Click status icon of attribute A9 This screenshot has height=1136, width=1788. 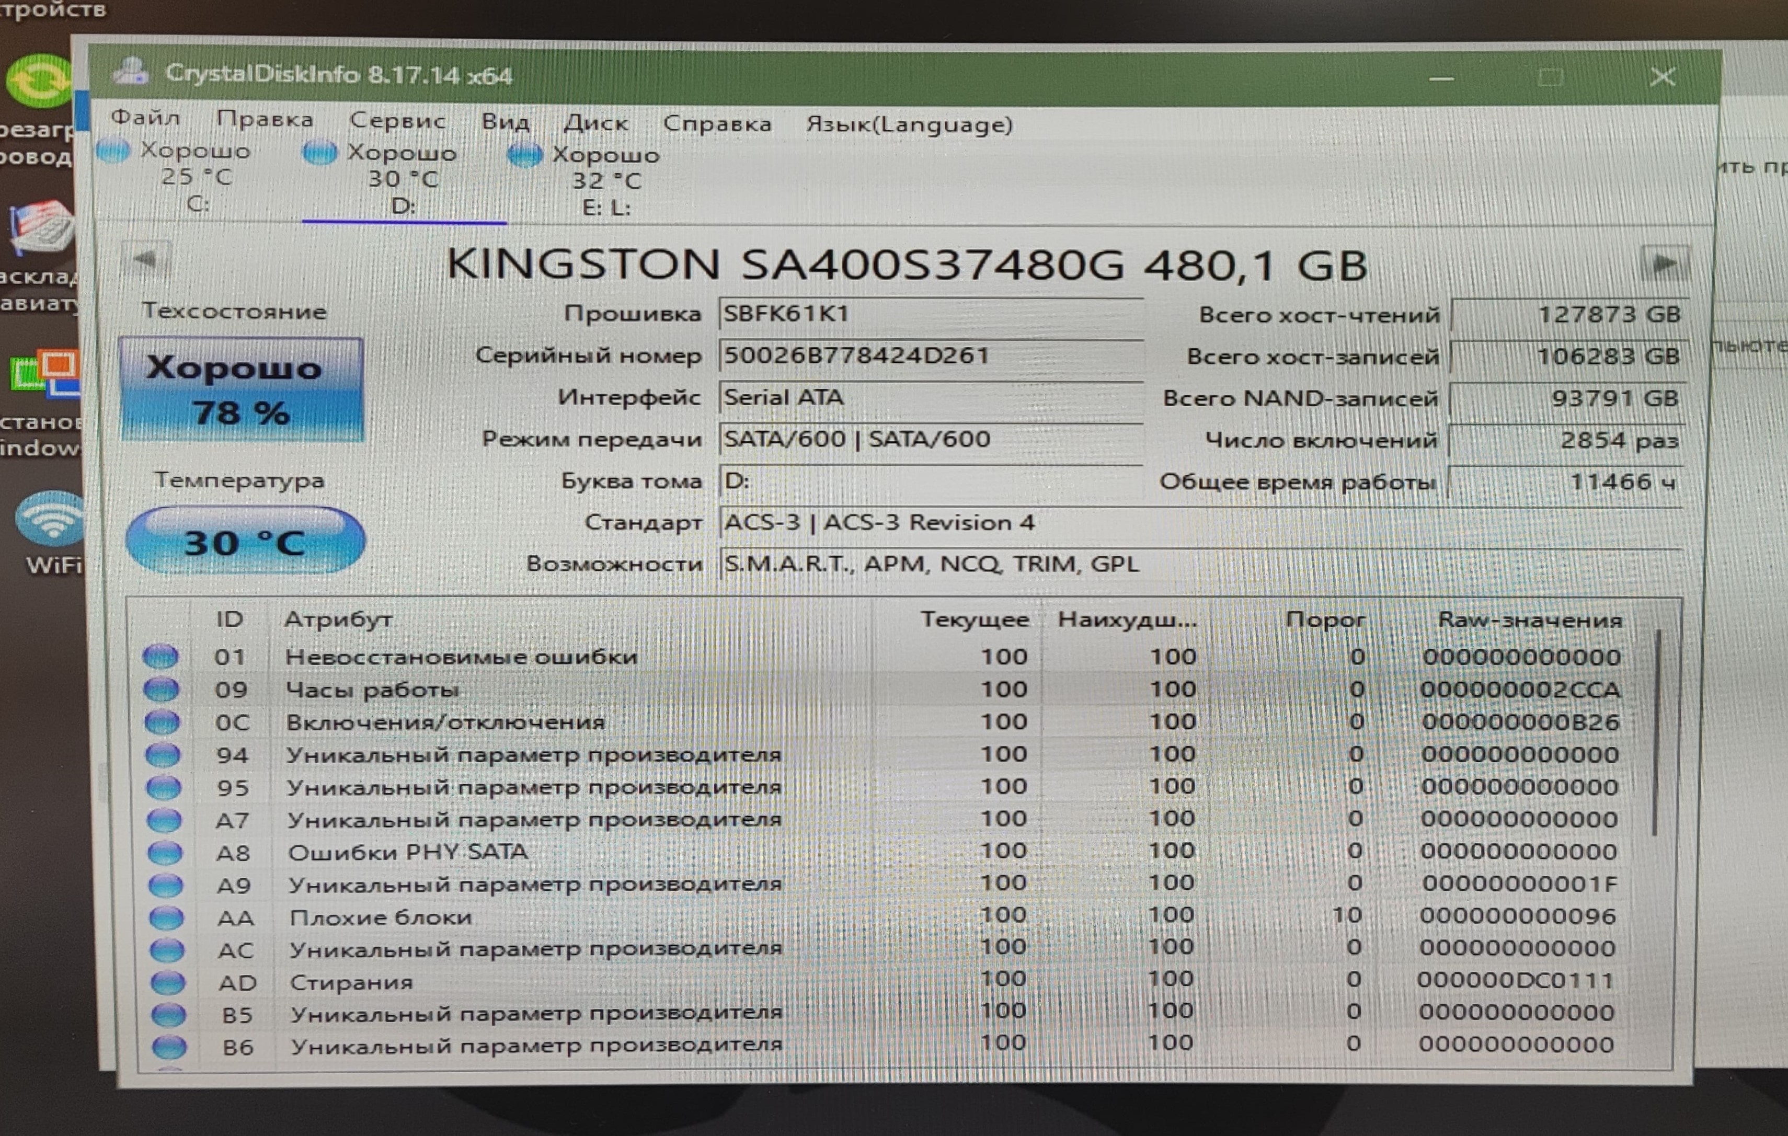pos(166,885)
